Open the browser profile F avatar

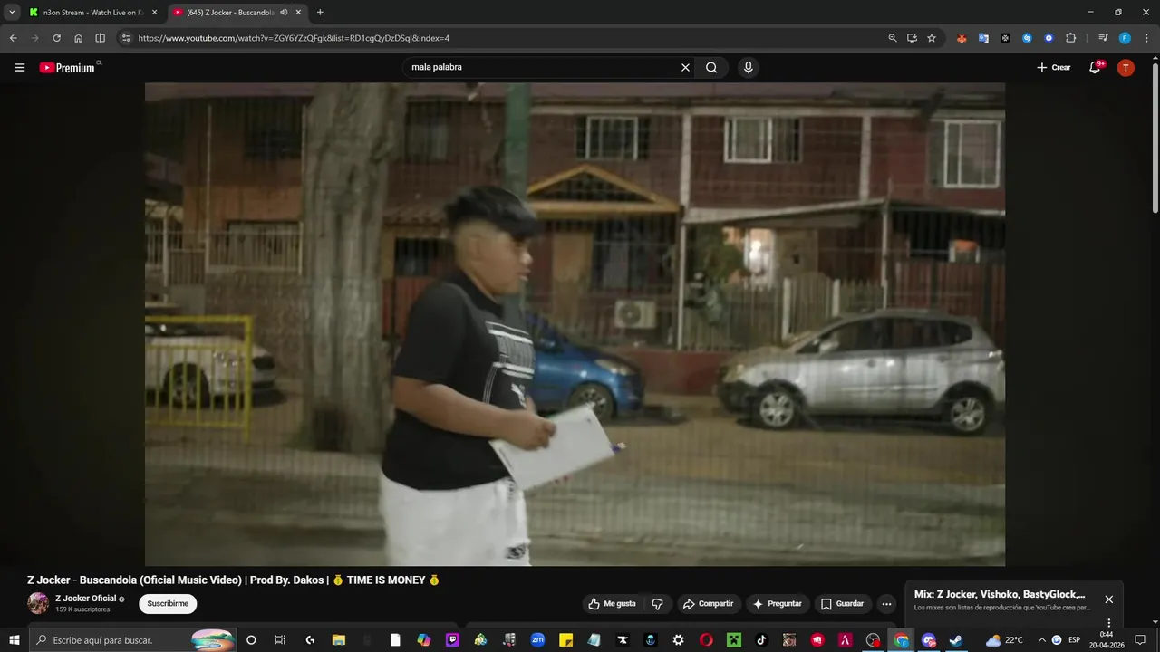1125,38
